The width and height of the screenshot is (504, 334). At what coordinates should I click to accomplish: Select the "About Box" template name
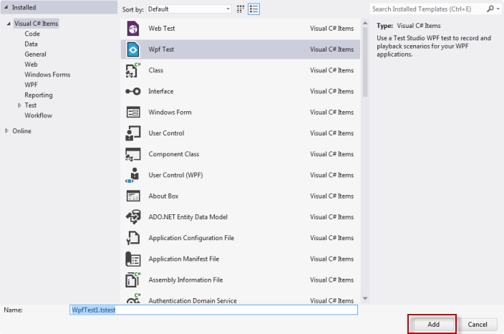(163, 196)
